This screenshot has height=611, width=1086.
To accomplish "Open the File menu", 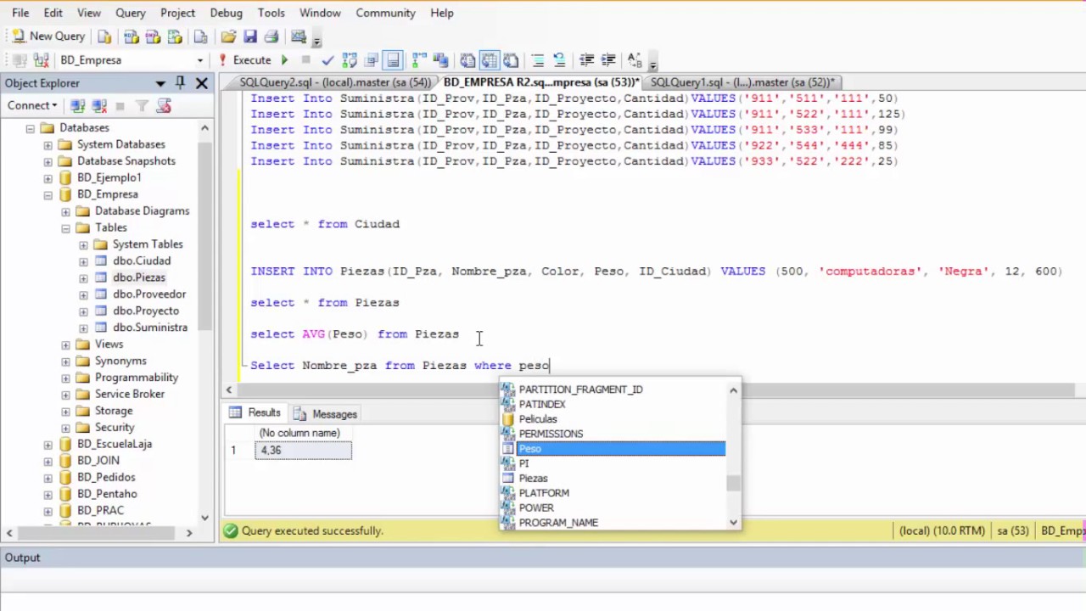I will (x=20, y=13).
